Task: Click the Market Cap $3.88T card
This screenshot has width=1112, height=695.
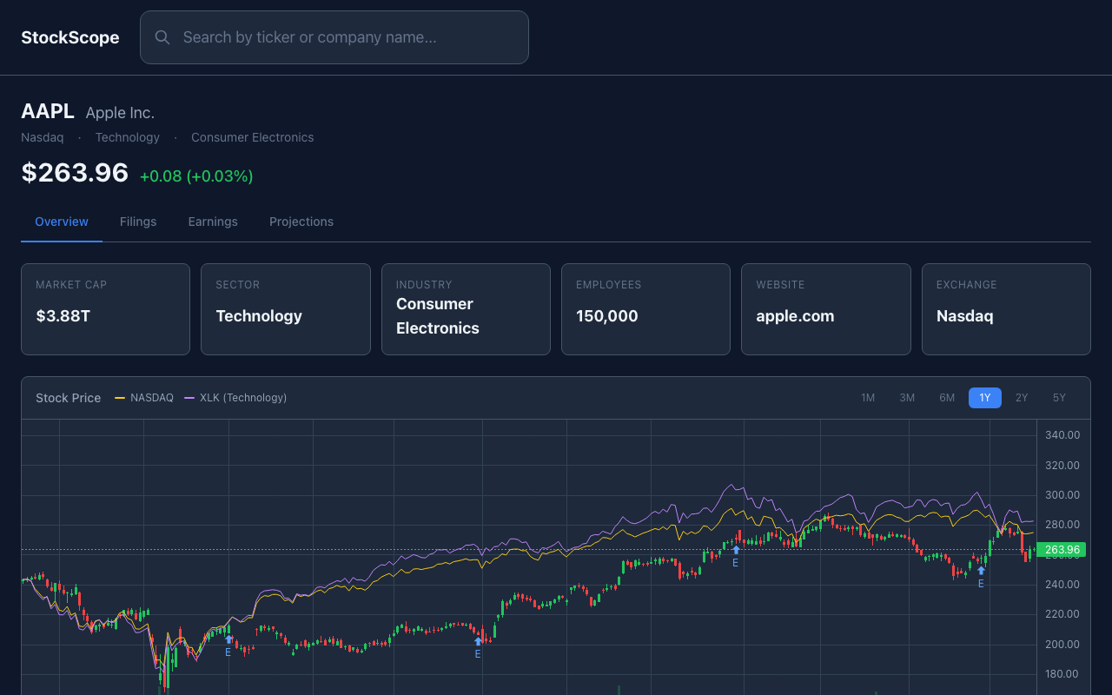Action: [x=105, y=309]
